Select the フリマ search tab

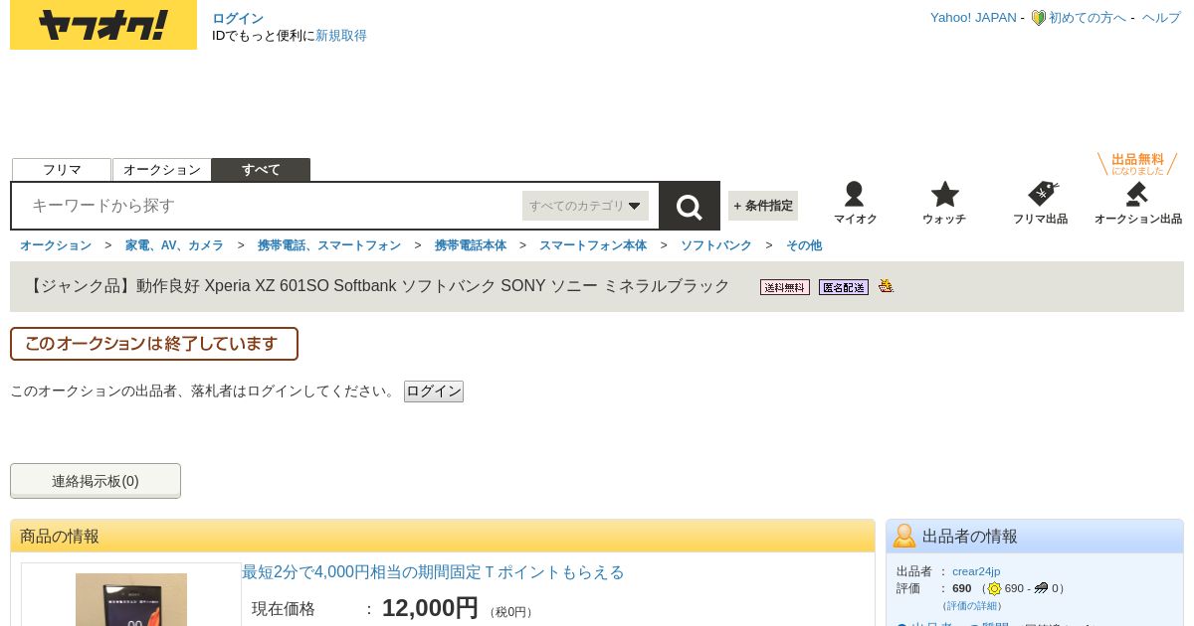(x=62, y=170)
